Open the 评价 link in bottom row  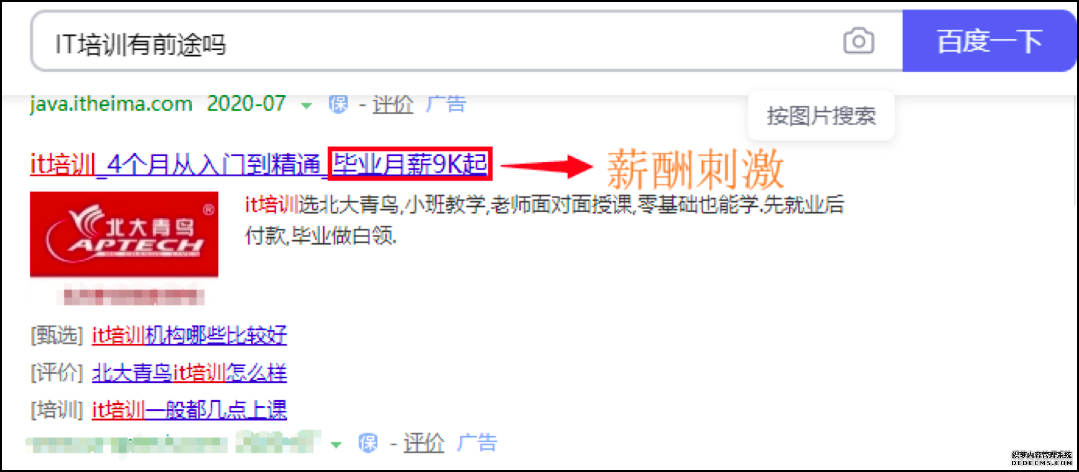pos(424,443)
